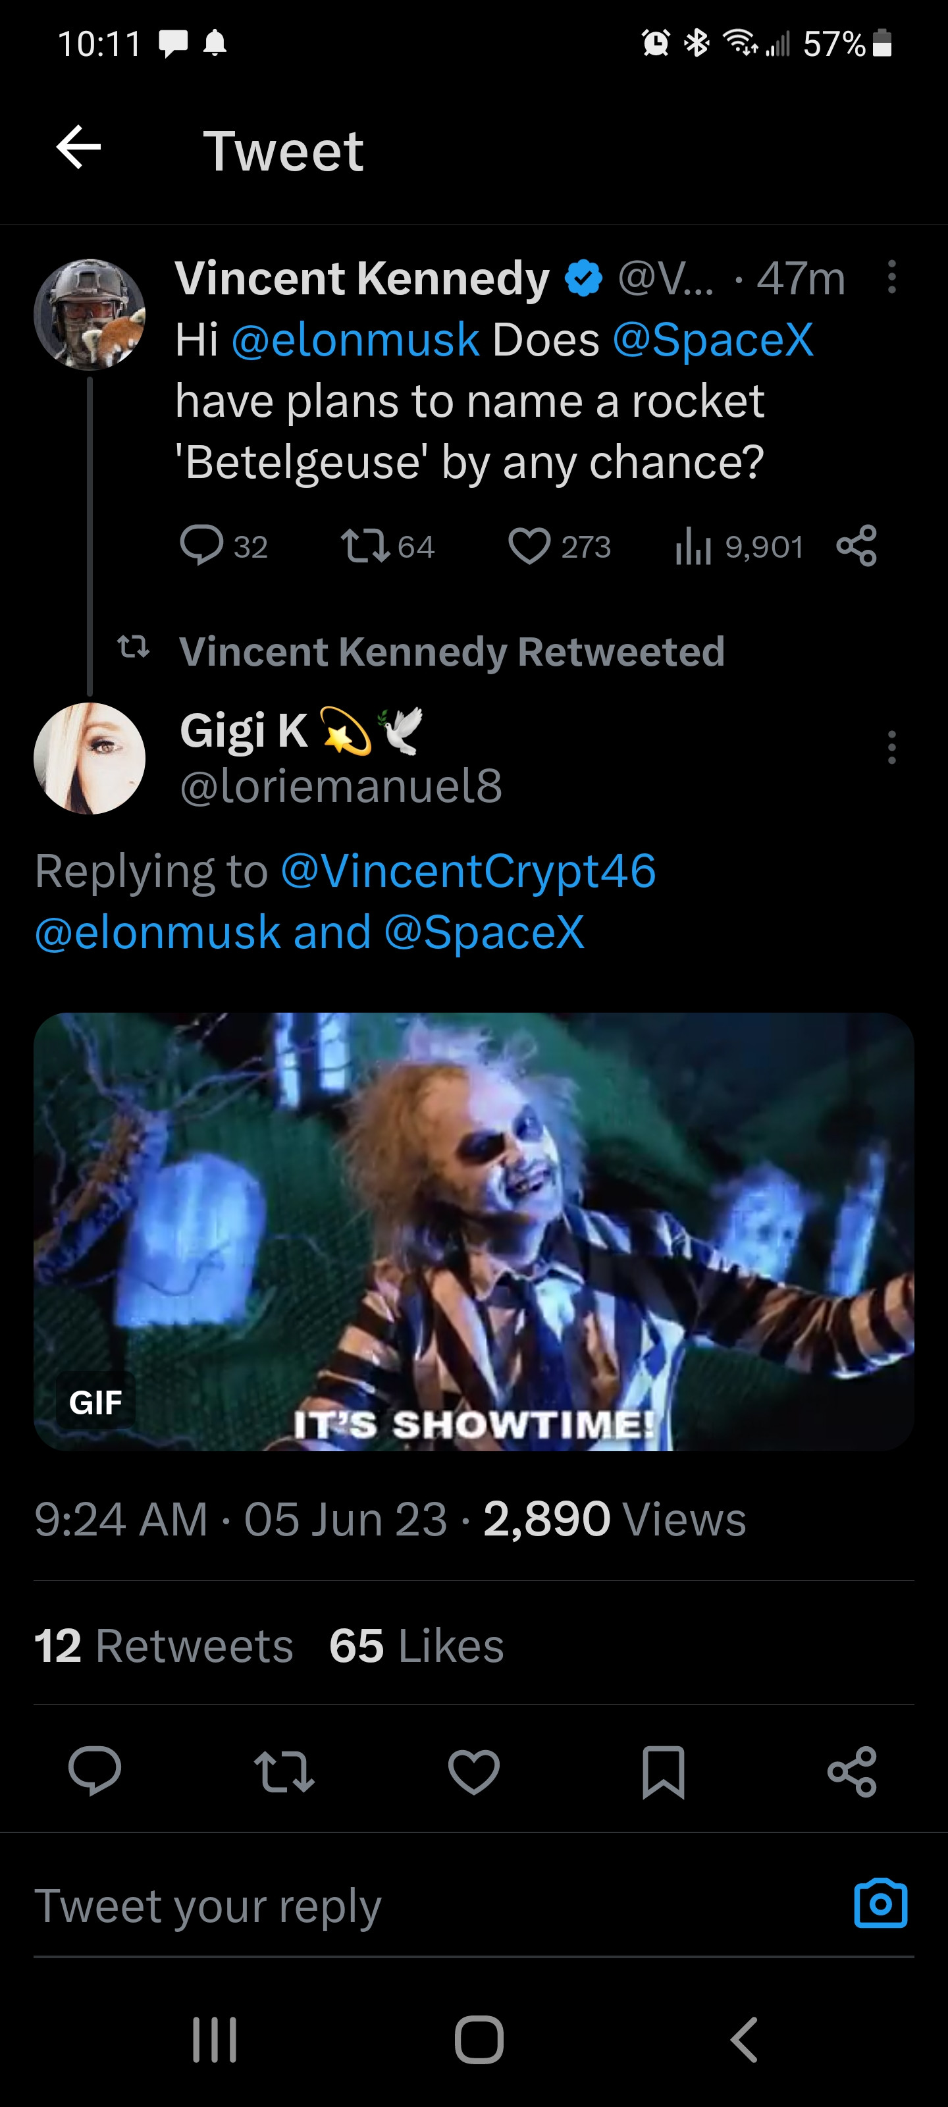948x2107 pixels.
Task: Like Vincent Kennedy's tweet with 273 likes
Action: click(530, 546)
